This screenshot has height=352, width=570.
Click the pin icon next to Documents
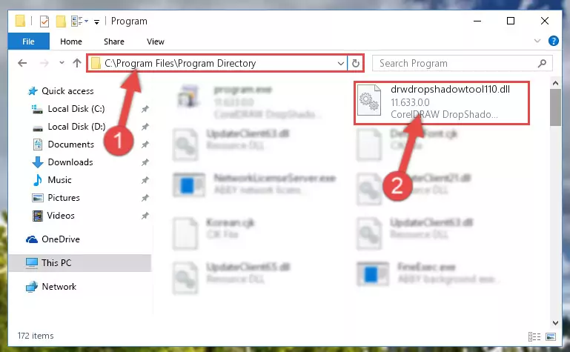pos(145,145)
